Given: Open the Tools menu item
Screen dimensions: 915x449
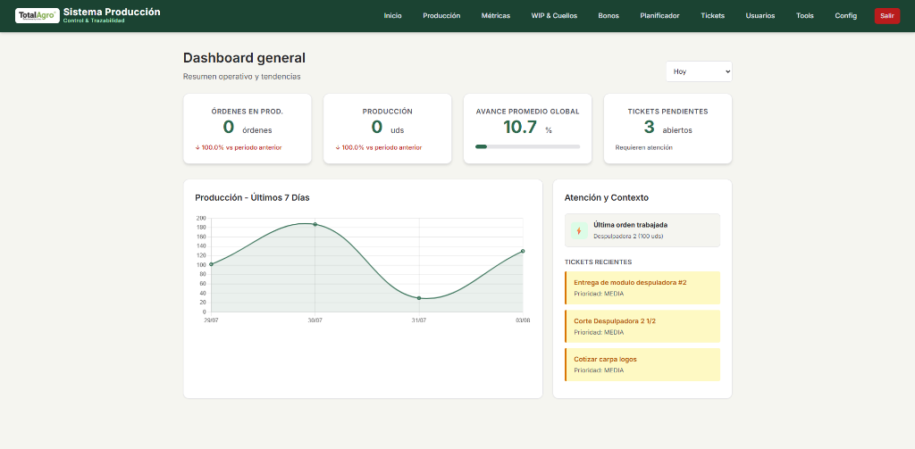Looking at the screenshot, I should tap(805, 16).
